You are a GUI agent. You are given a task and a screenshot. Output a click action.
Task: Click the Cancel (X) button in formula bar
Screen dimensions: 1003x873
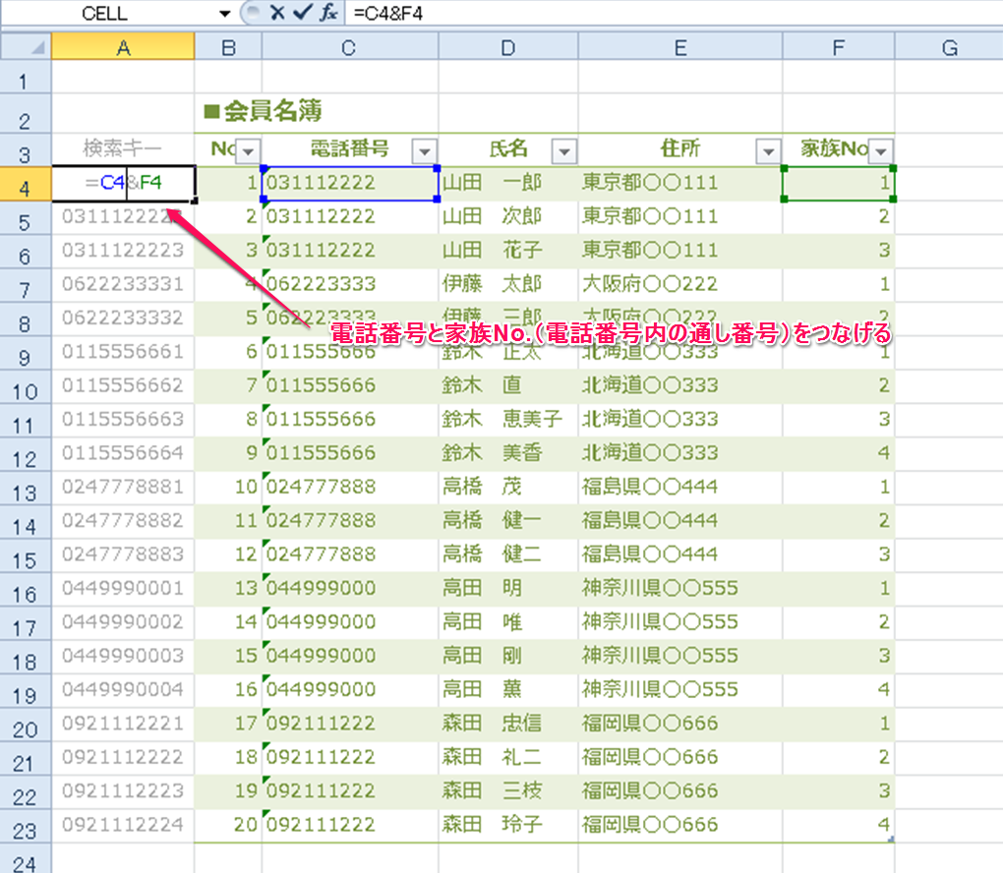pos(276,14)
